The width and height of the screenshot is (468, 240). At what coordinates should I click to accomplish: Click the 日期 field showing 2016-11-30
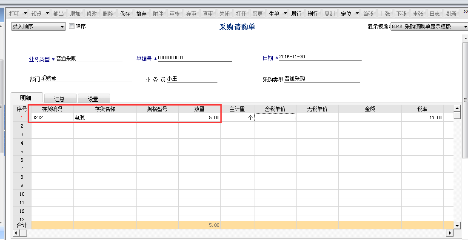pyautogui.click(x=319, y=57)
